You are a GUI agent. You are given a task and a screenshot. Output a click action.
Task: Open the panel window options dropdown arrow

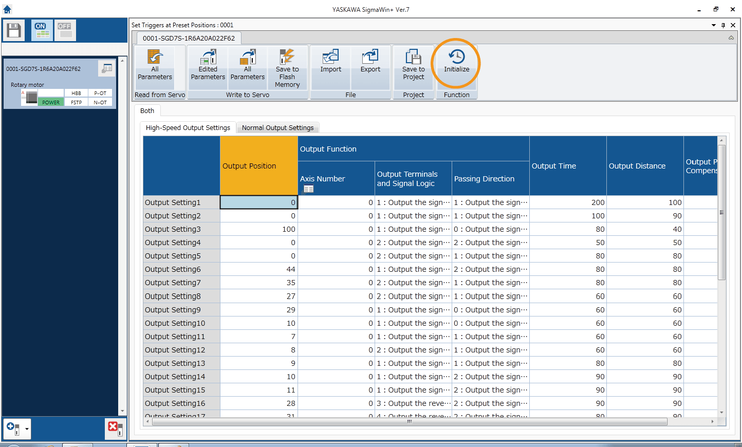(x=713, y=25)
